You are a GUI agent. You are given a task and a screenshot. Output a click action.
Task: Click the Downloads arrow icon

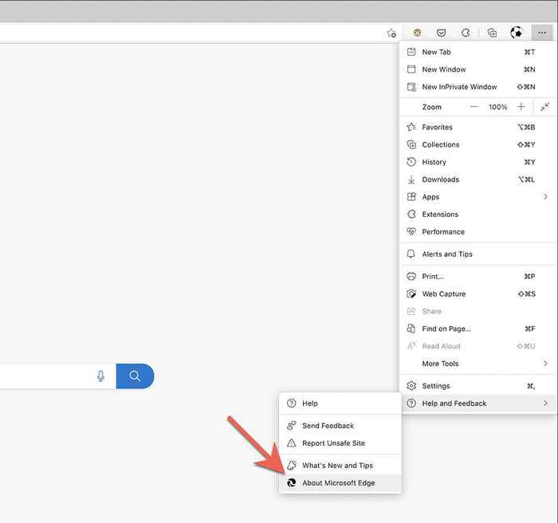pyautogui.click(x=411, y=179)
